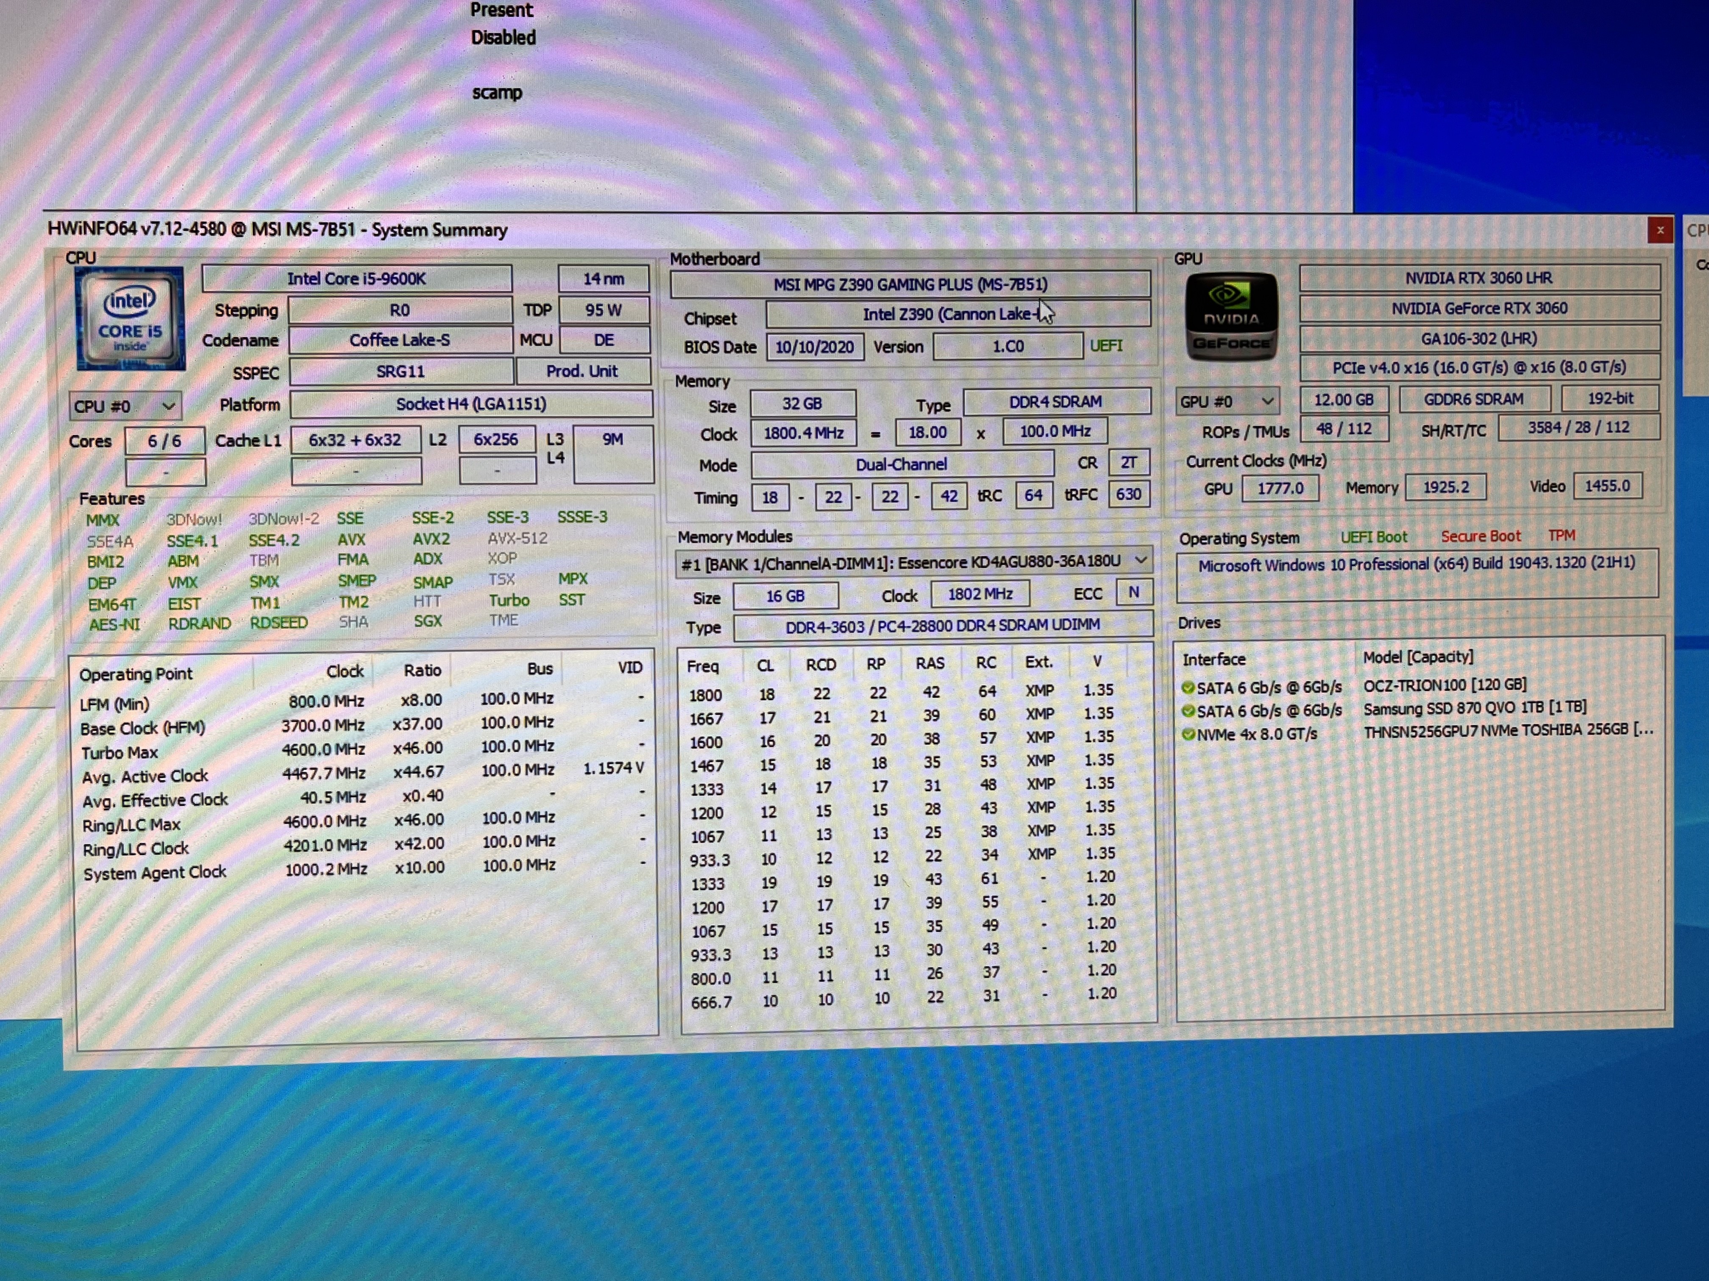The width and height of the screenshot is (1709, 1281).
Task: Click the 'scamp' text in background window
Action: [497, 93]
